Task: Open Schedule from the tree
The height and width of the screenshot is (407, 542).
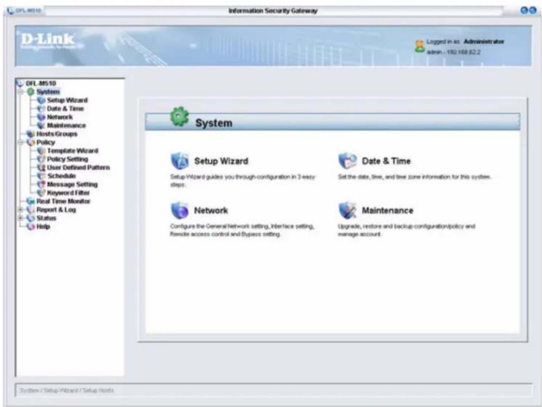Action: pos(61,176)
